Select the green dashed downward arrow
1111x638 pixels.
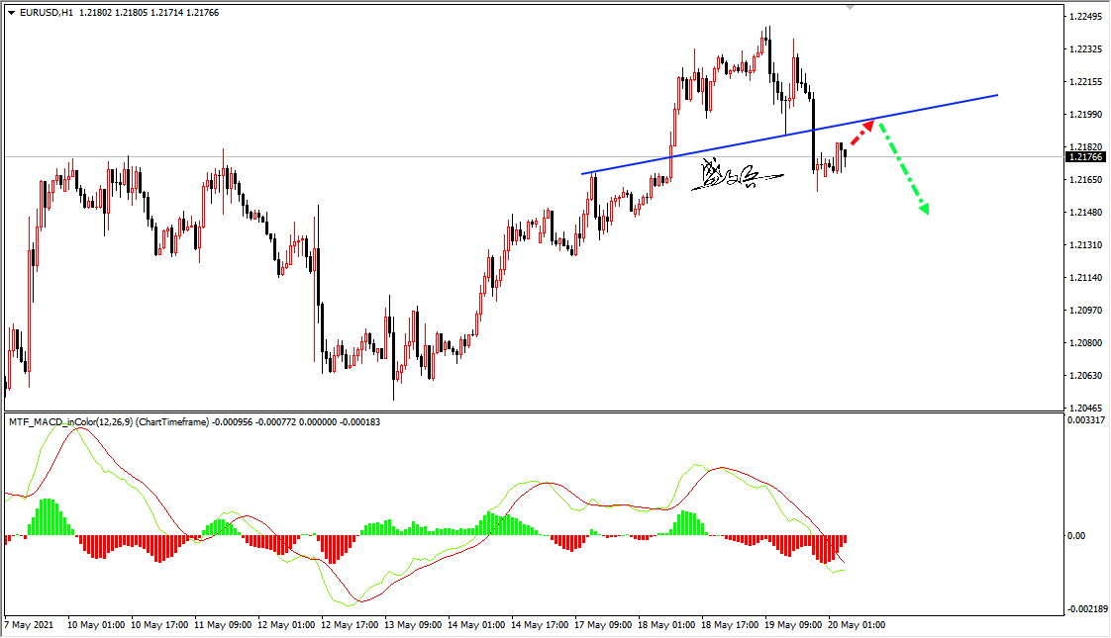(x=904, y=168)
